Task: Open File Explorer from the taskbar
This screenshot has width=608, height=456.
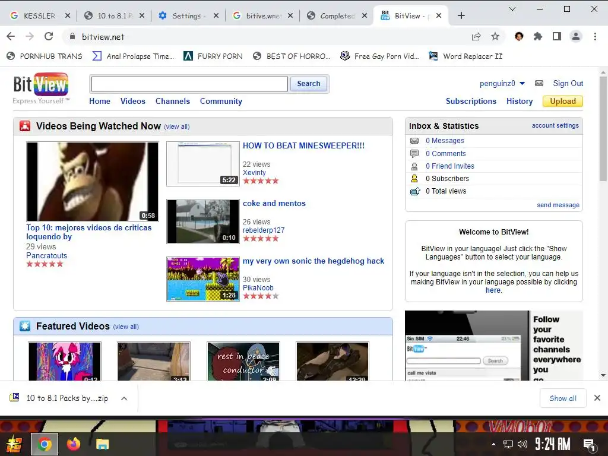Action: [x=102, y=444]
